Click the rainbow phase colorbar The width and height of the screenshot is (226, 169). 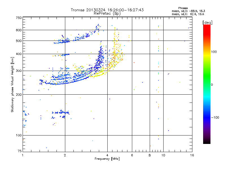(207, 84)
